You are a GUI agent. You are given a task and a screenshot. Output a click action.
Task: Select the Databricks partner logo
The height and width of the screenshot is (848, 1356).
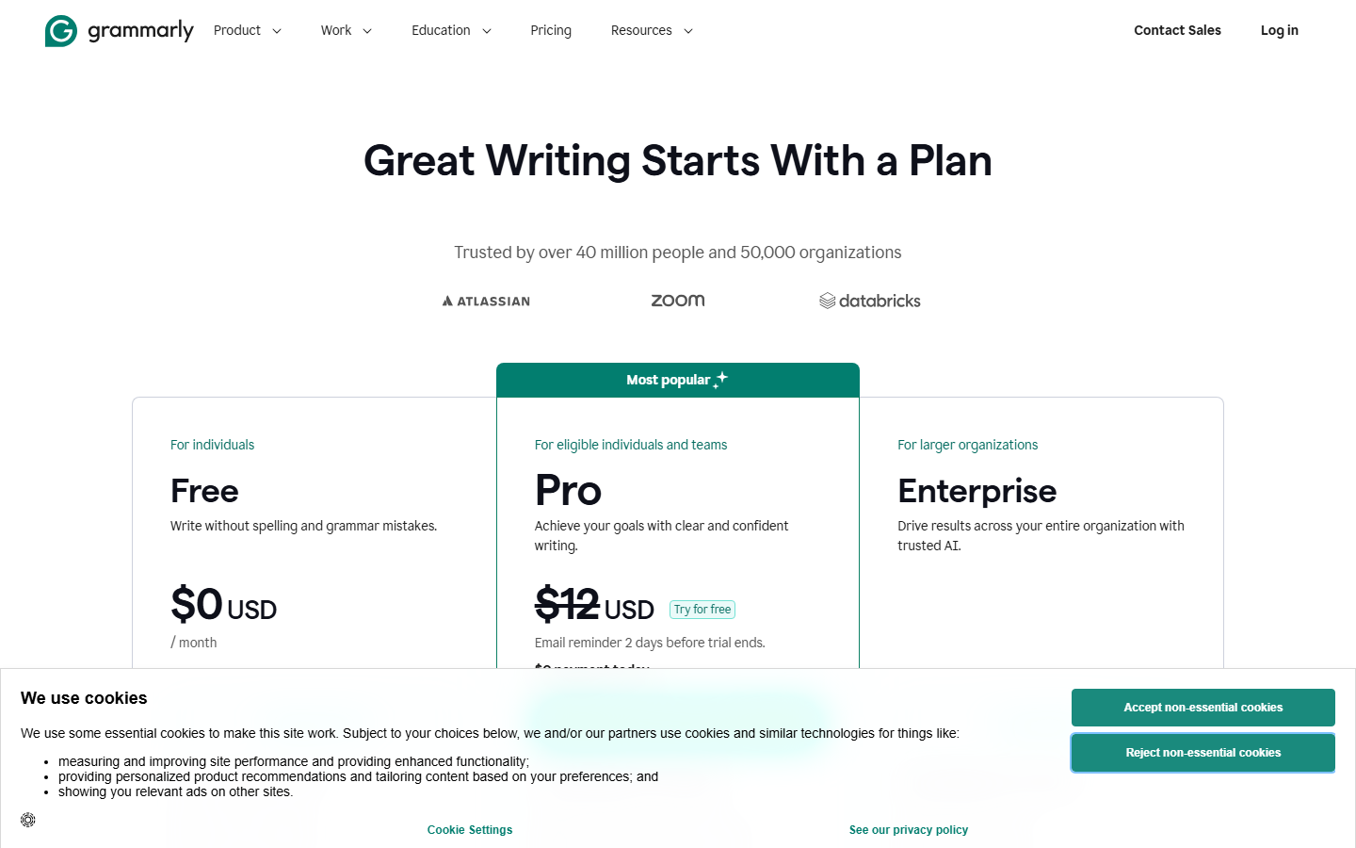click(869, 300)
